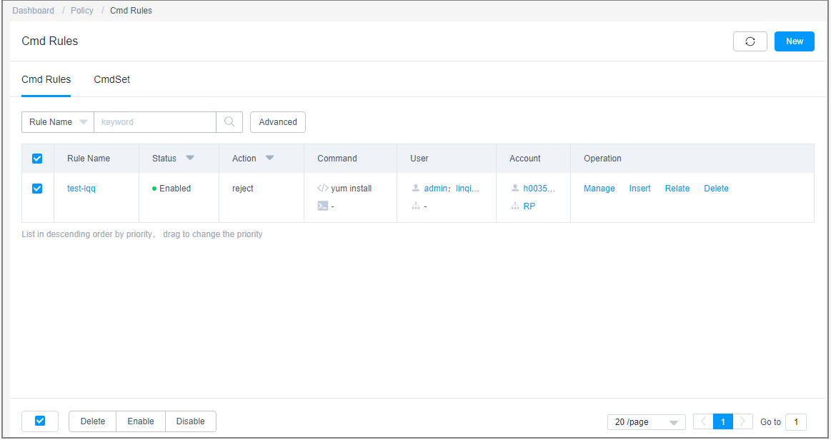This screenshot has width=831, height=440.
Task: Click the search magnifier icon
Action: (229, 121)
